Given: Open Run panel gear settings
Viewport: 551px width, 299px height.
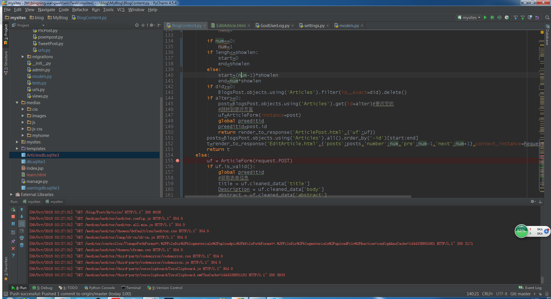Looking at the screenshot, I should [533, 201].
